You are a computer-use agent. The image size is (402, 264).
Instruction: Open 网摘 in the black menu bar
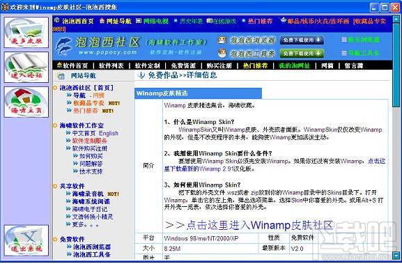click(327, 65)
